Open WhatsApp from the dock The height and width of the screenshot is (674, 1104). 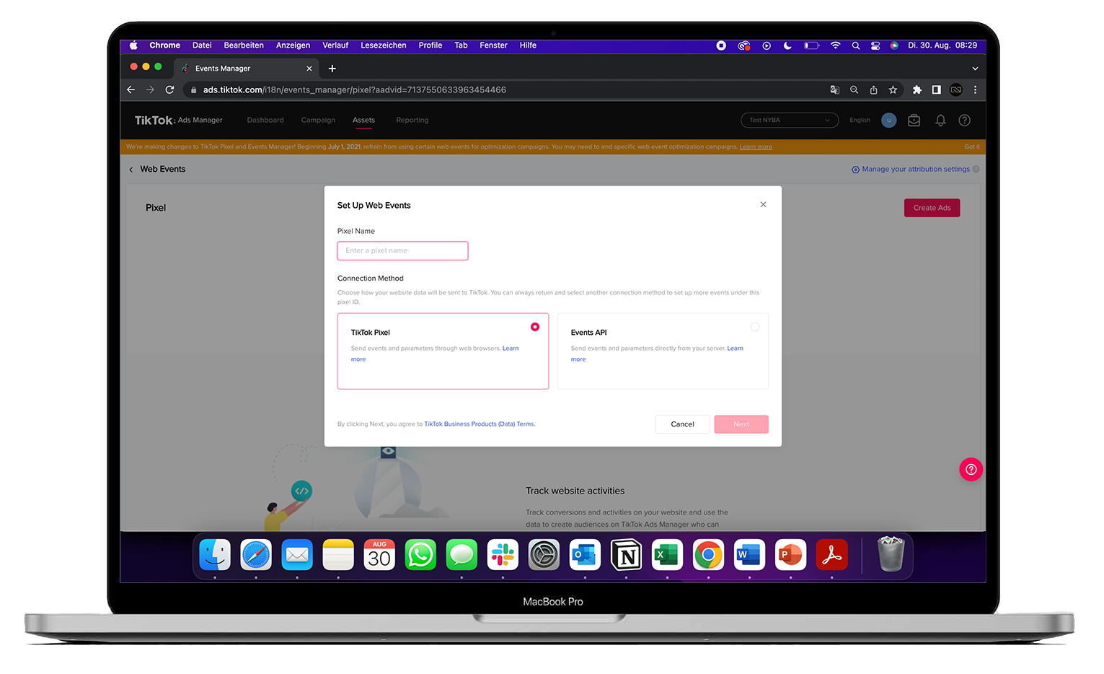click(x=420, y=555)
